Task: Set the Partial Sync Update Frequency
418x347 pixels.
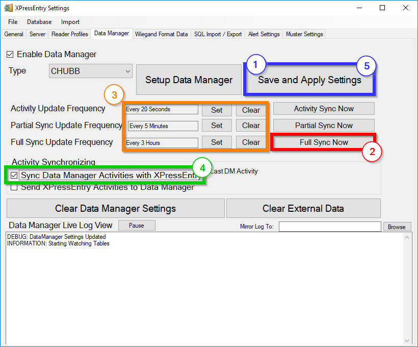Action: click(x=217, y=126)
